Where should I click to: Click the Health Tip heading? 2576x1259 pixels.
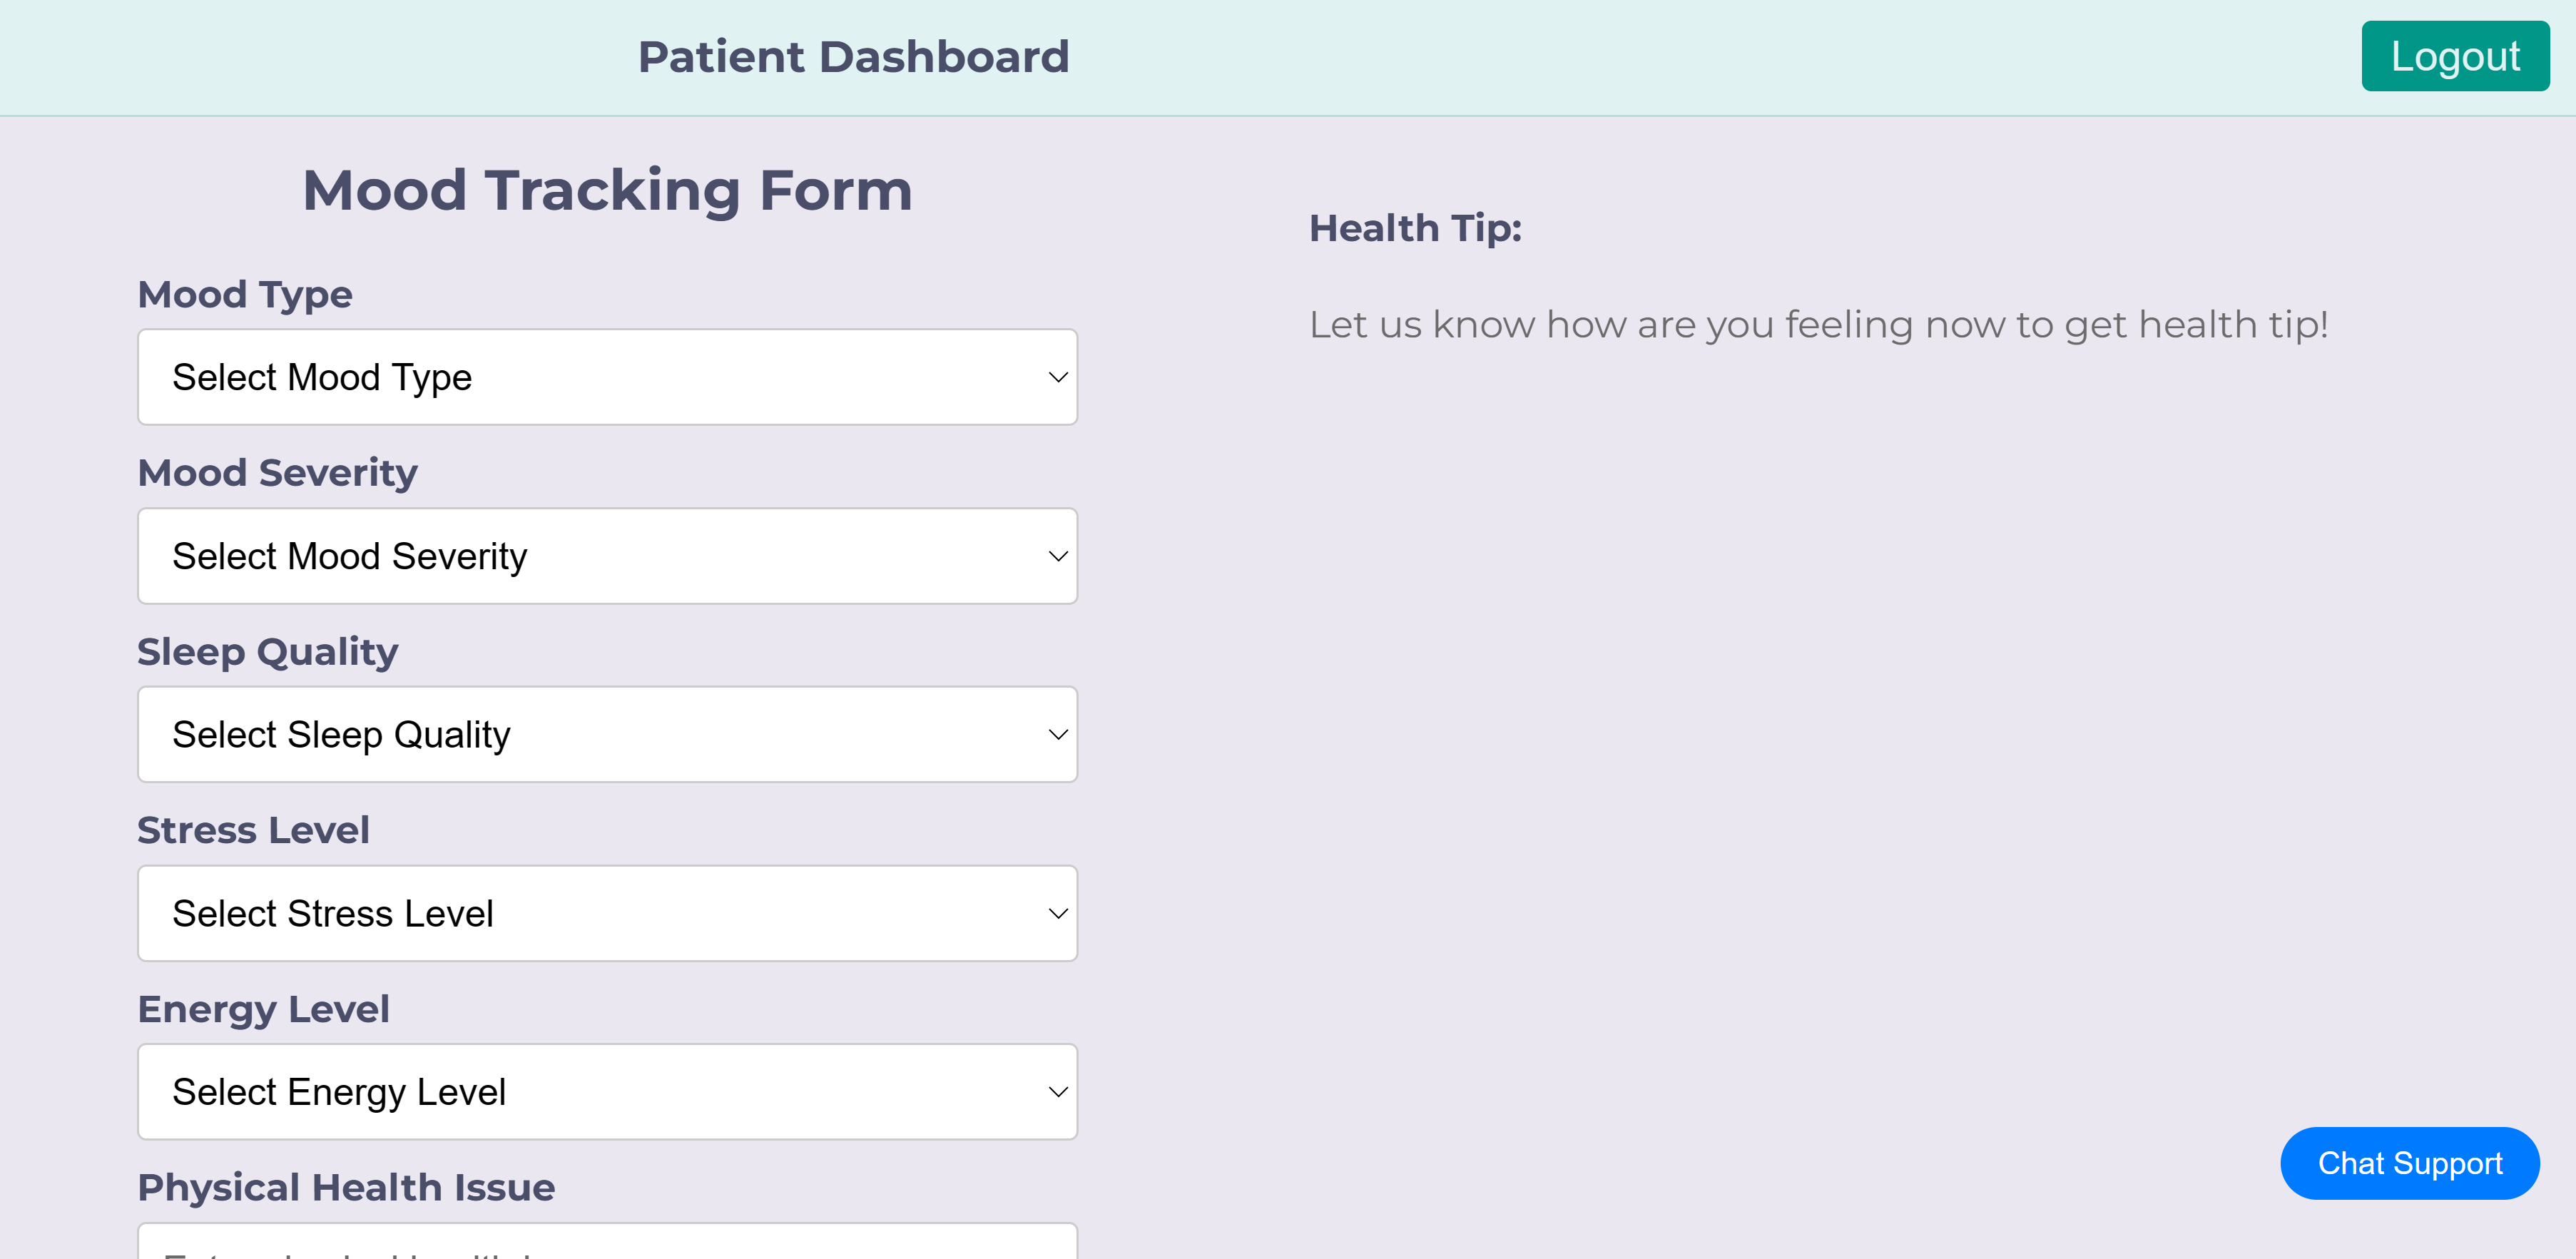click(x=1417, y=227)
